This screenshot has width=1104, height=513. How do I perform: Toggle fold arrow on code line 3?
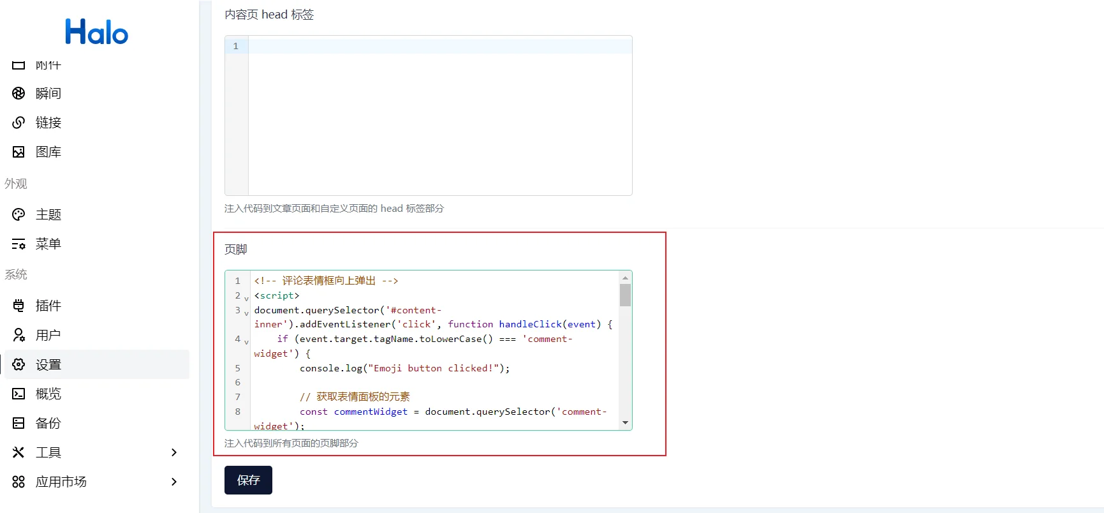246,313
